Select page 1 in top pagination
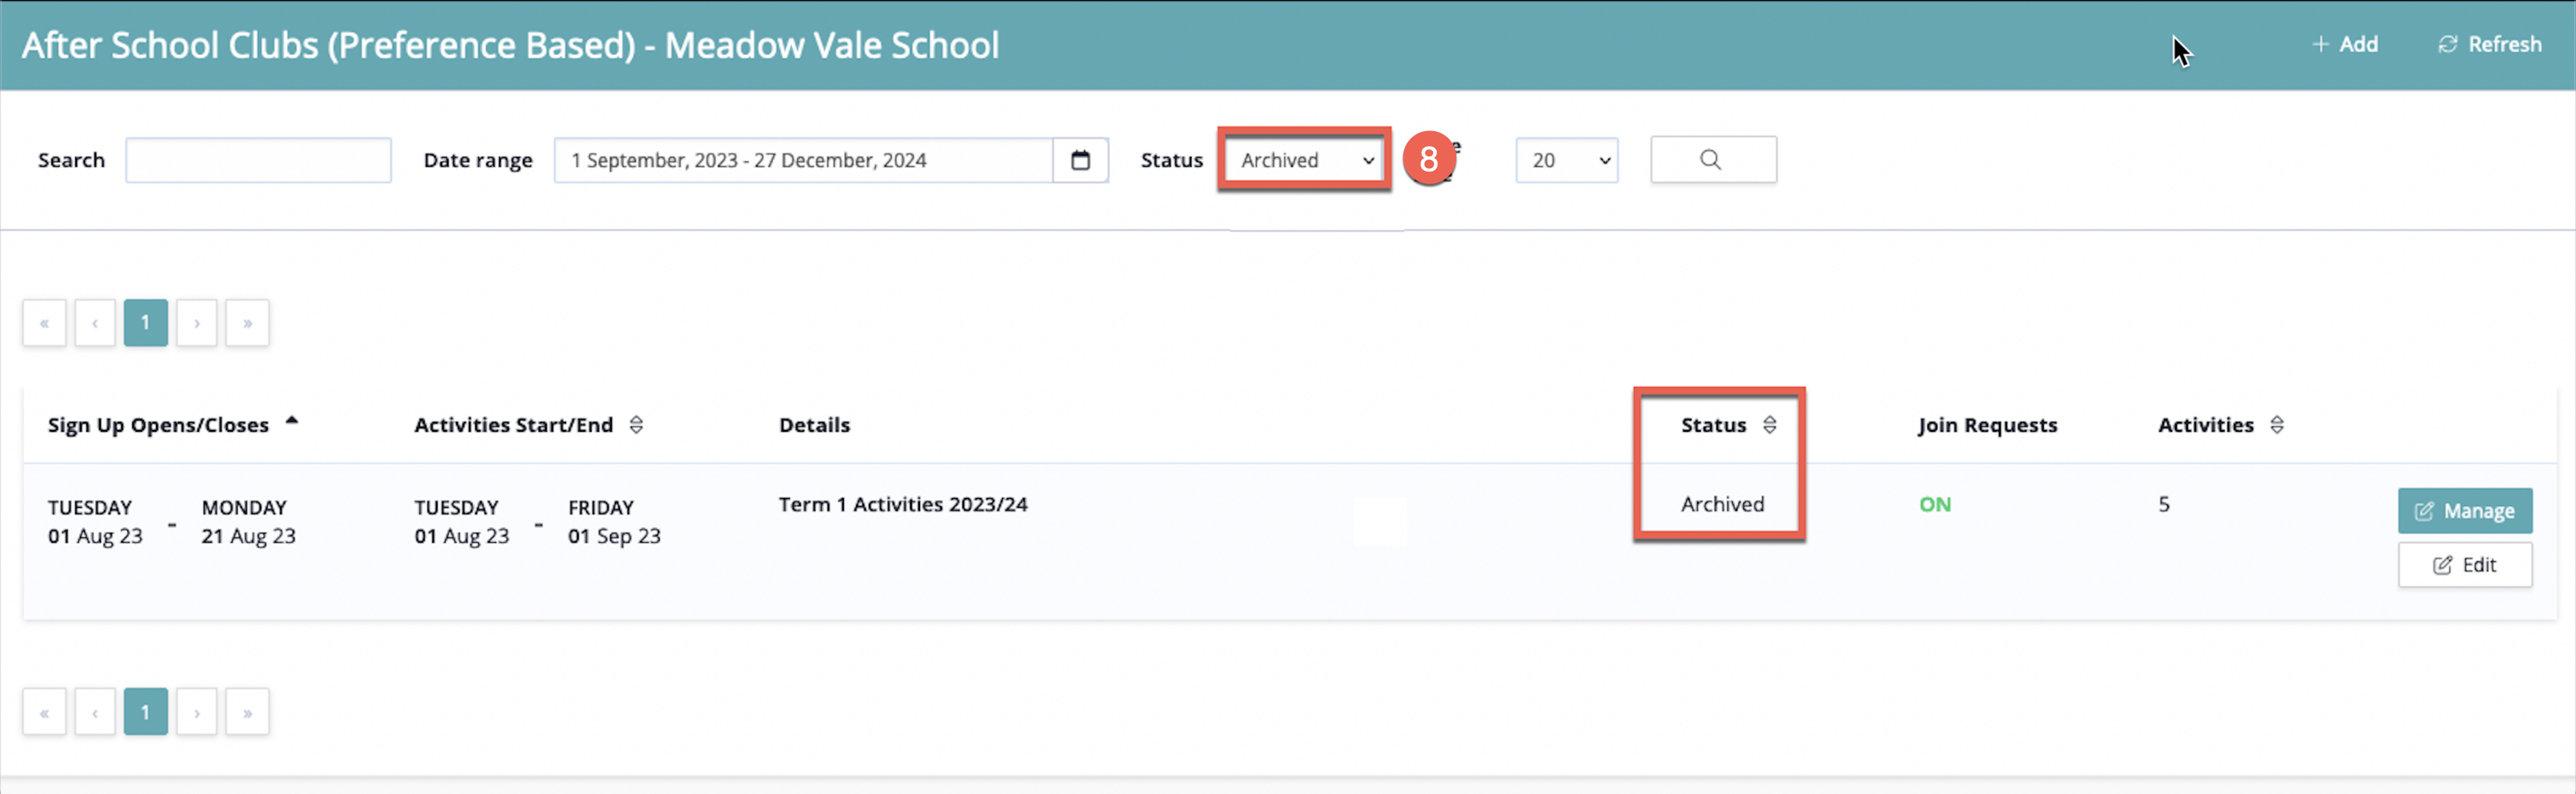The height and width of the screenshot is (794, 2576). pos(146,323)
